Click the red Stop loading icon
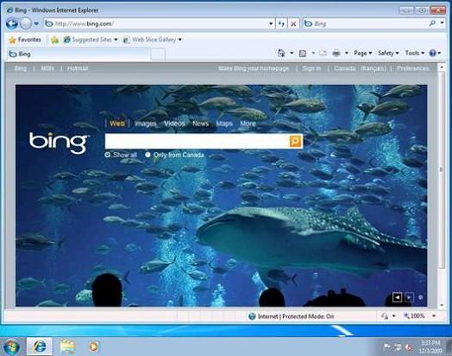 coord(293,23)
